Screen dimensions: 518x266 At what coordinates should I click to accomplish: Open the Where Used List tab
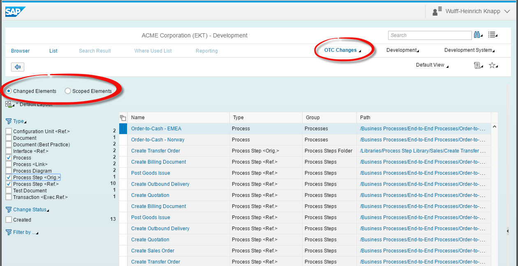tap(153, 51)
